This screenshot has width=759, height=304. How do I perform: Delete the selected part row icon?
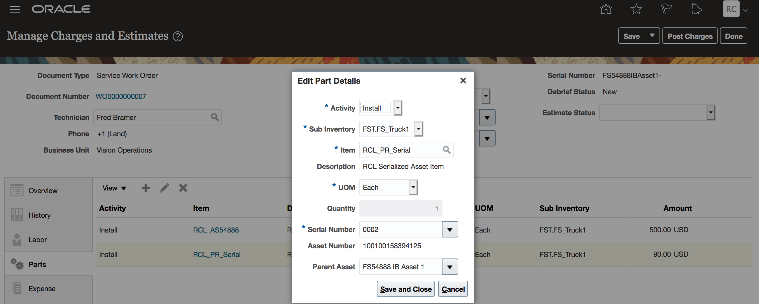coord(183,188)
